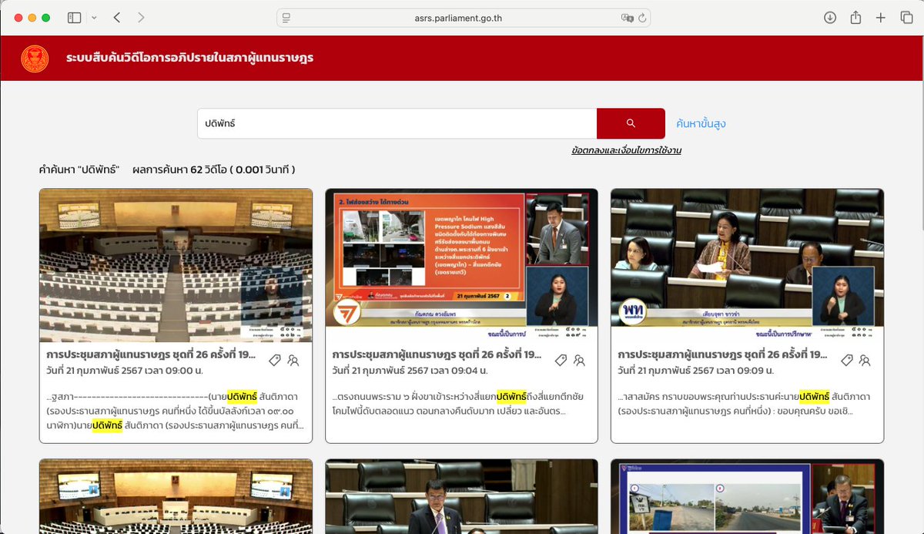924x534 pixels.
Task: Click speakers icon on the 09:04 น. card
Action: point(579,360)
